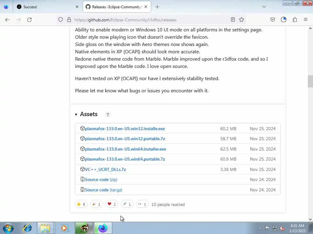This screenshot has height=234, width=313.
Task: Click the site security padlock icon
Action: (69, 19)
